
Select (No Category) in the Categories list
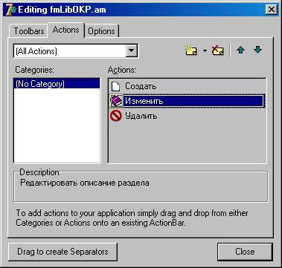pyautogui.click(x=57, y=84)
